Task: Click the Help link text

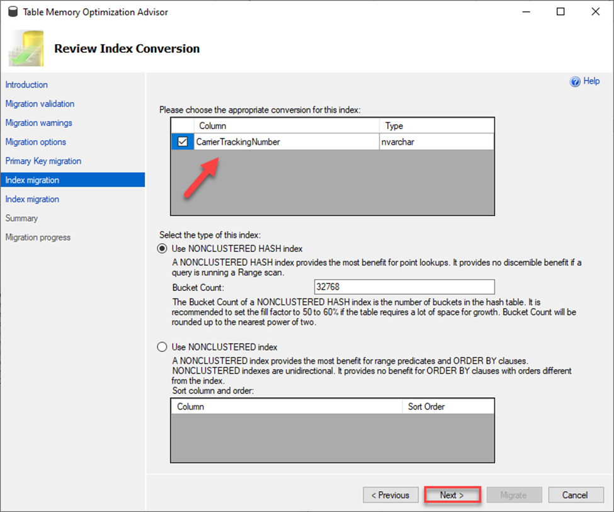Action: [x=591, y=81]
